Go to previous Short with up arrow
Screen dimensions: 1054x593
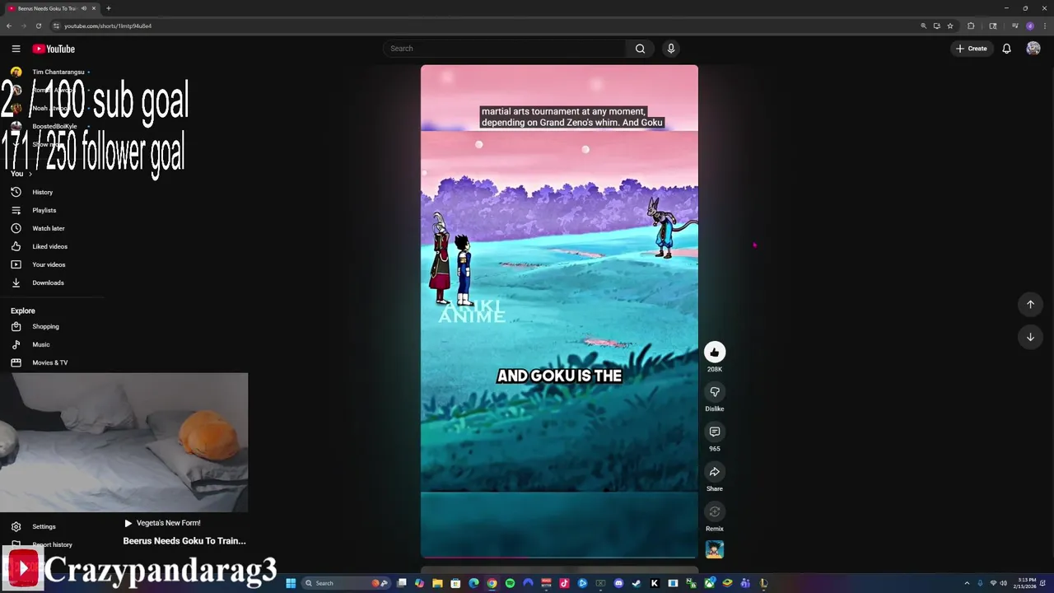tap(1030, 305)
